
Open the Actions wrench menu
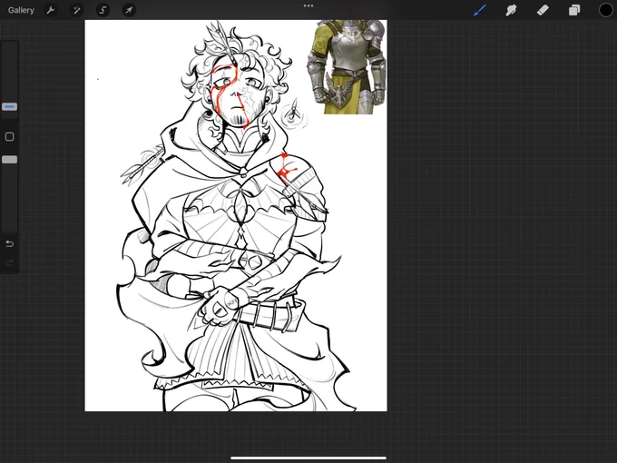51,10
